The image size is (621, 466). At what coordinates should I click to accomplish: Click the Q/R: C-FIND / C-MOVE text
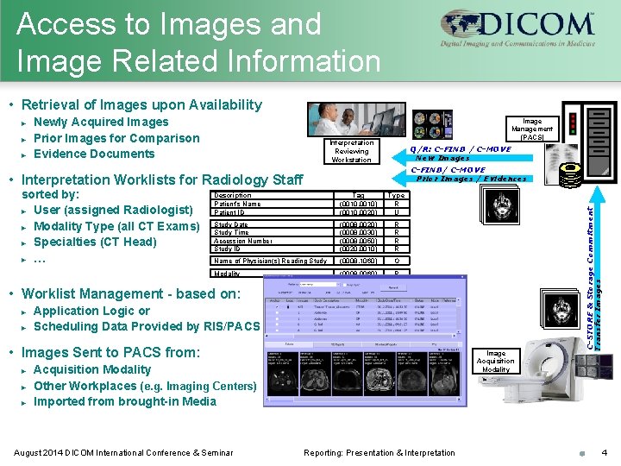click(x=461, y=149)
